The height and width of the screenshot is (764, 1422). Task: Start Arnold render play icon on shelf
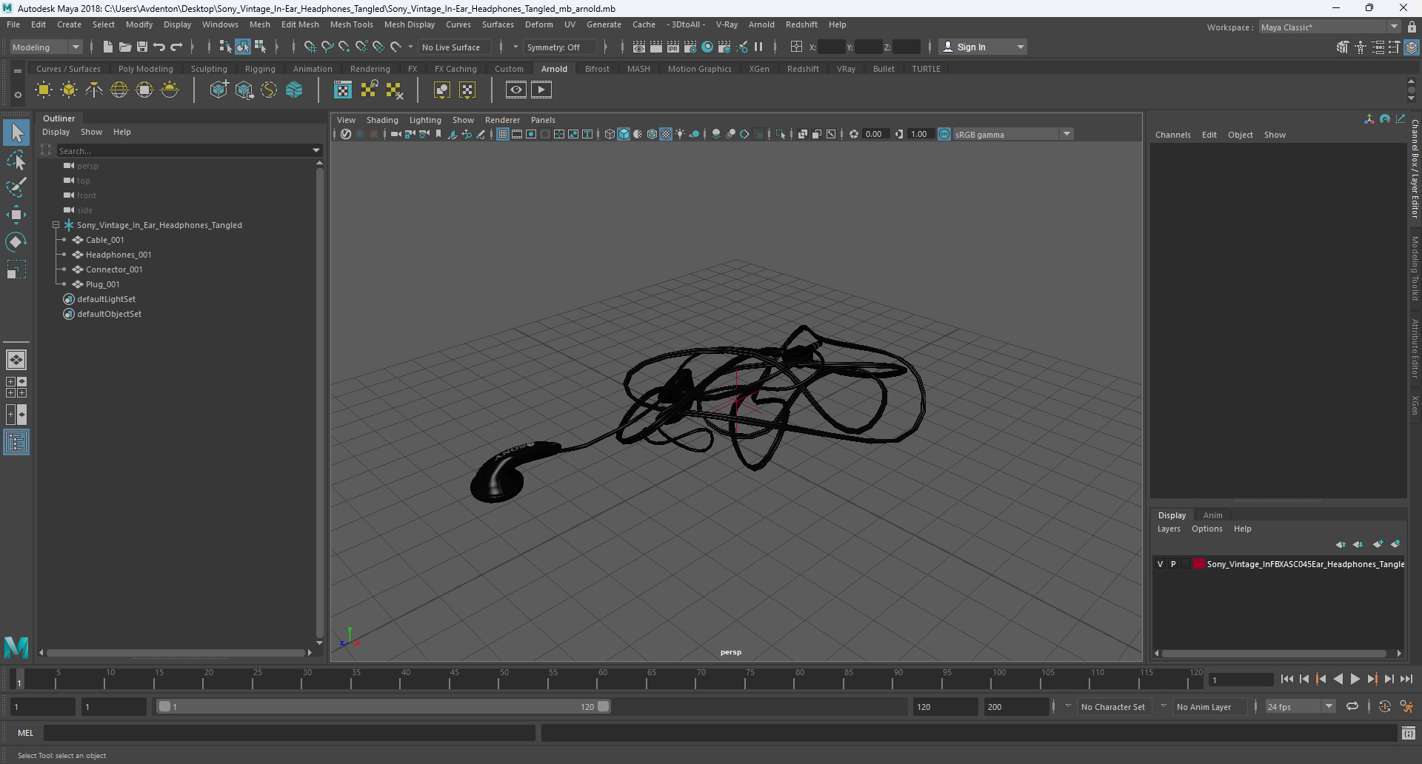(x=541, y=90)
